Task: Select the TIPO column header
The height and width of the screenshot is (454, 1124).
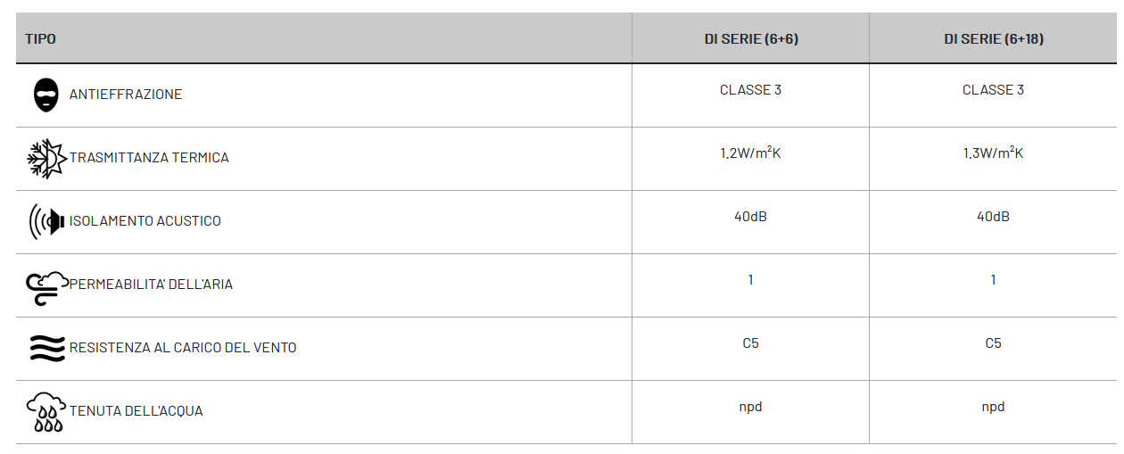Action: [40, 39]
